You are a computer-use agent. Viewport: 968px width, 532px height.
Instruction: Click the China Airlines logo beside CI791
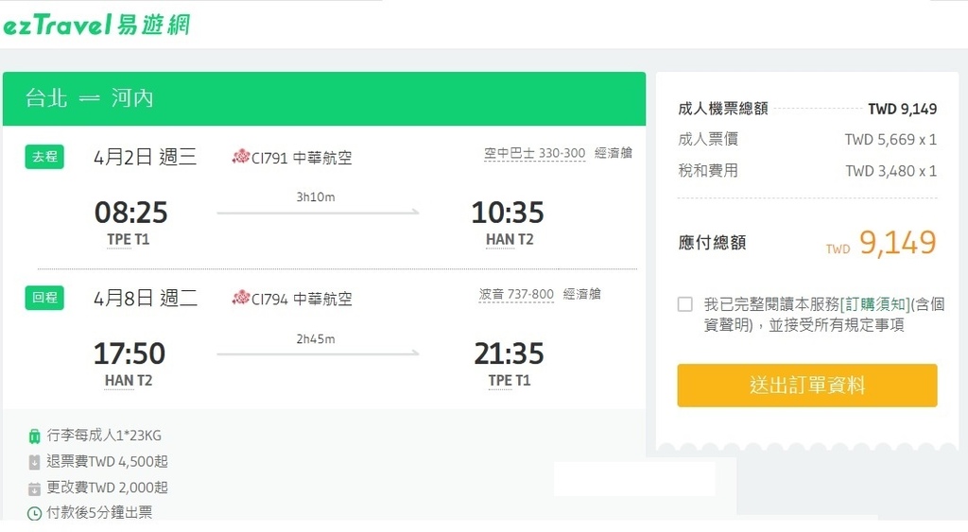pos(241,156)
